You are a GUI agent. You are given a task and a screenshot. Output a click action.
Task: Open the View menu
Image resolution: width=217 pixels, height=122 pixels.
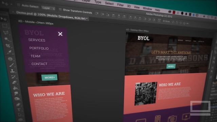pos(137,7)
